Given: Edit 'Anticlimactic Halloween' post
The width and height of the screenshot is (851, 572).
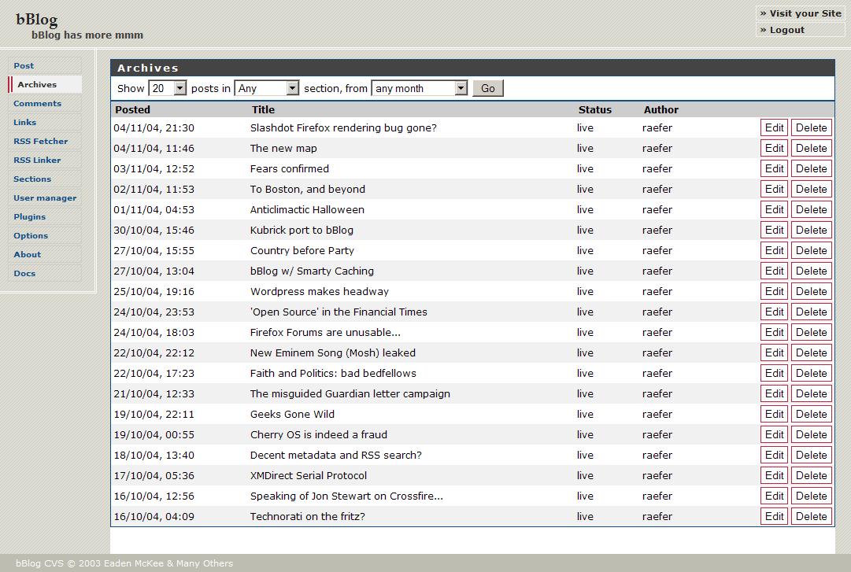Looking at the screenshot, I should (774, 210).
